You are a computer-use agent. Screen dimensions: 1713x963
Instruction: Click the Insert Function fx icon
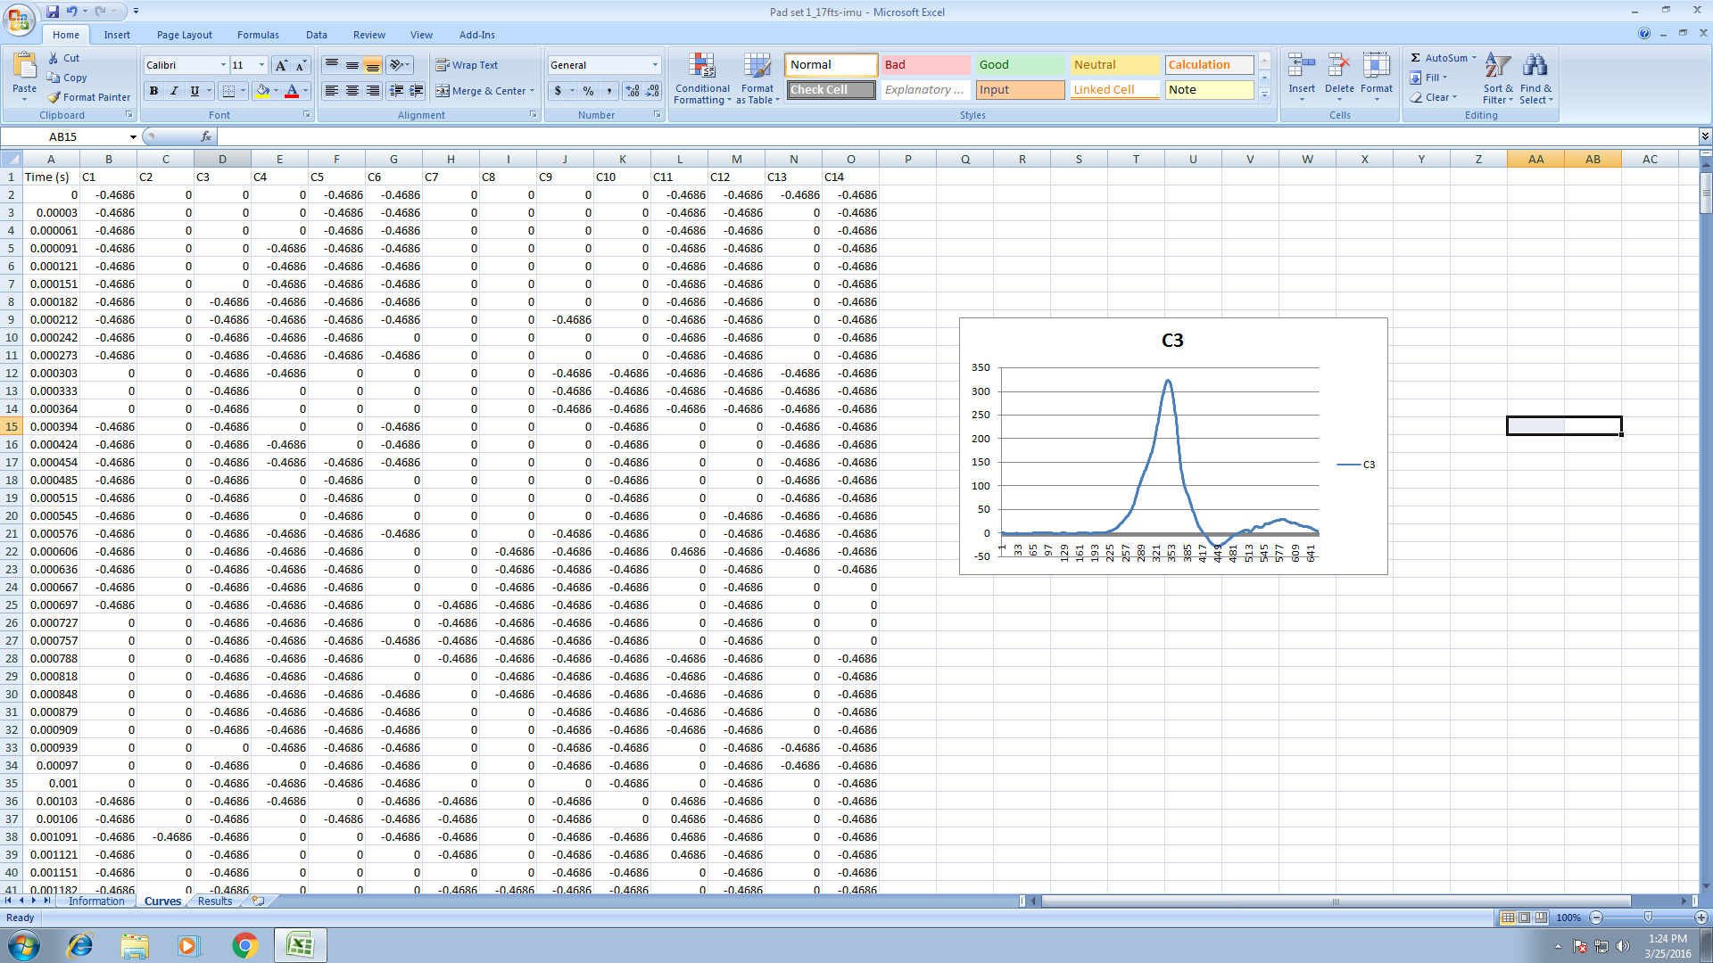point(206,136)
